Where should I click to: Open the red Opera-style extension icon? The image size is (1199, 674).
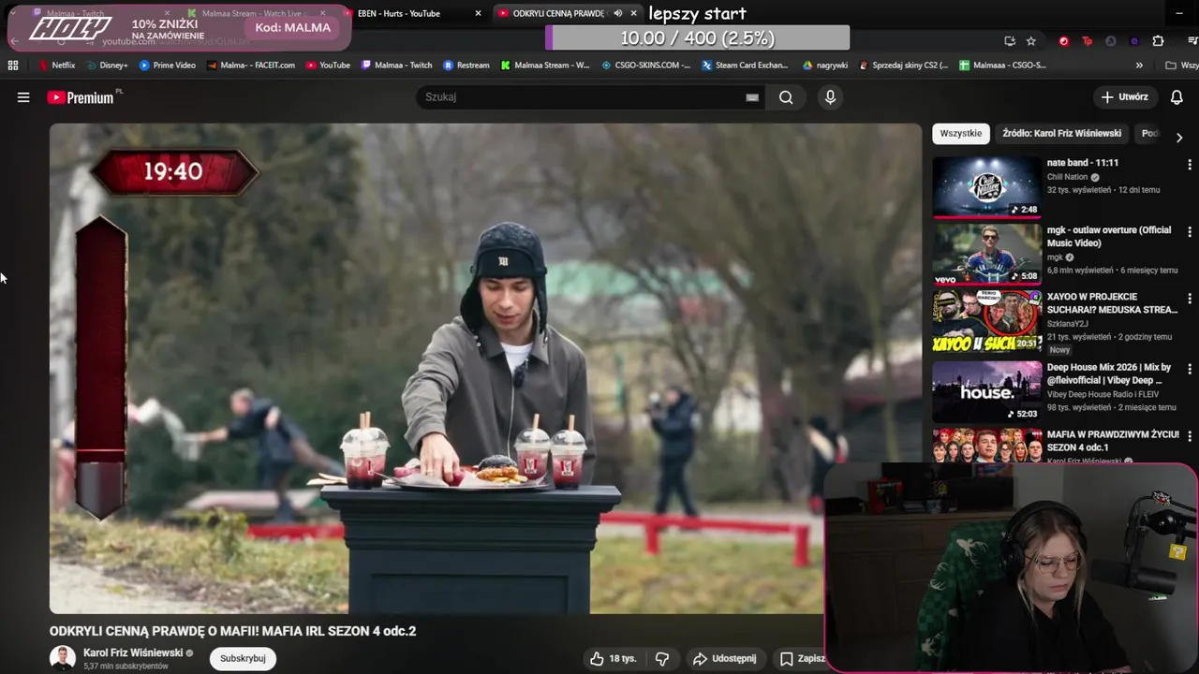(x=1064, y=41)
